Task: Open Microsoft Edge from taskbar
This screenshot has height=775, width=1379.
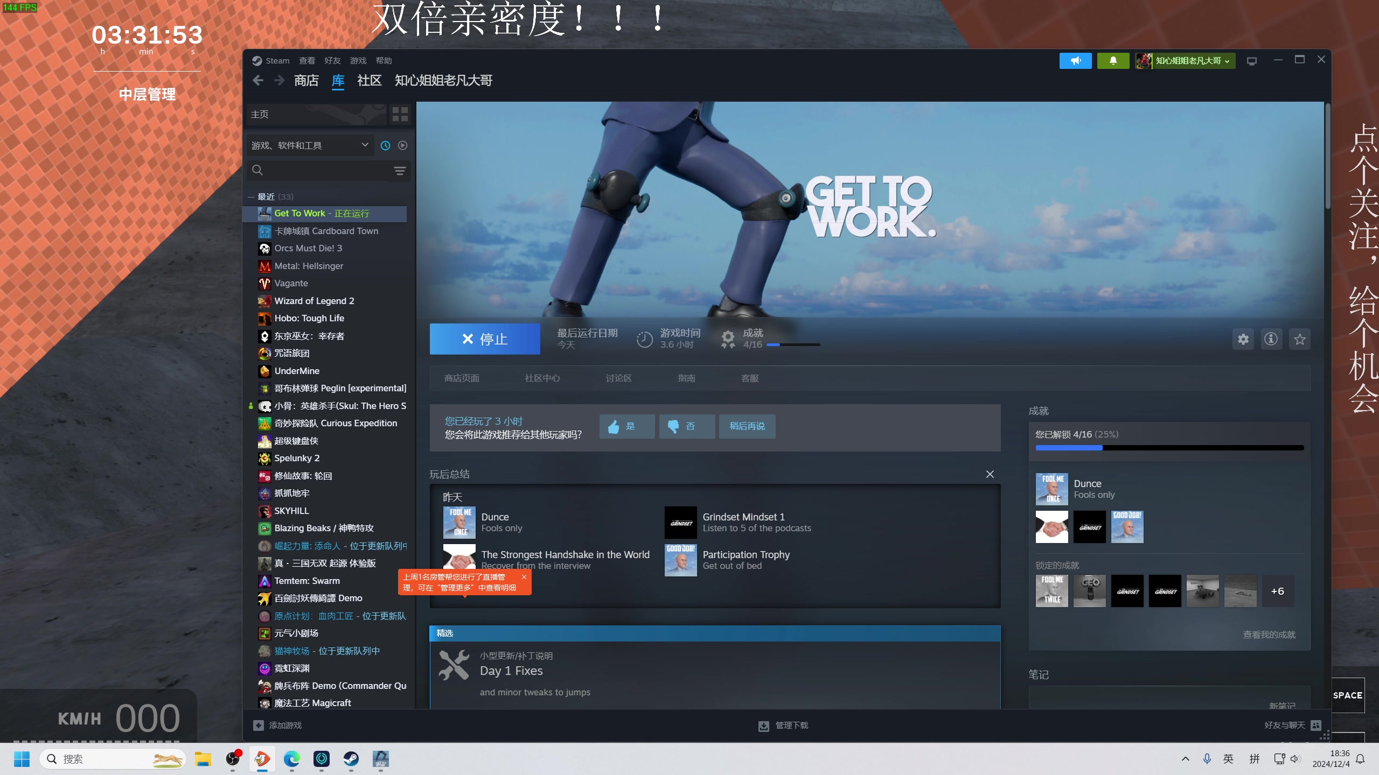Action: pyautogui.click(x=292, y=759)
